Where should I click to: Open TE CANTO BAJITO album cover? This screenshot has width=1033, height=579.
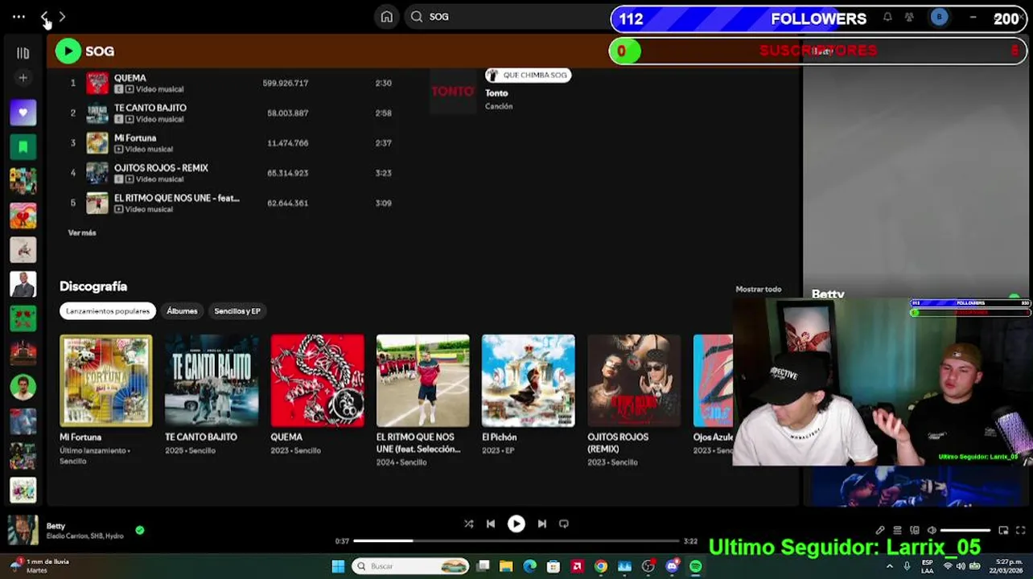pos(212,380)
